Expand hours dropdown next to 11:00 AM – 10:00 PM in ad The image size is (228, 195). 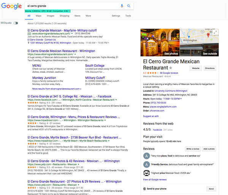click(x=108, y=43)
